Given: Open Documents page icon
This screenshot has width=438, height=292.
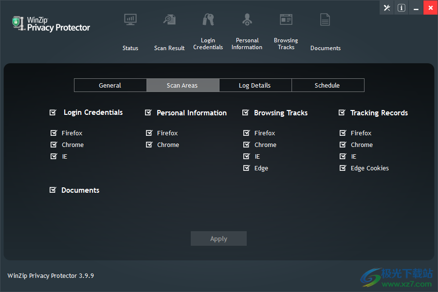Looking at the screenshot, I should tap(325, 19).
